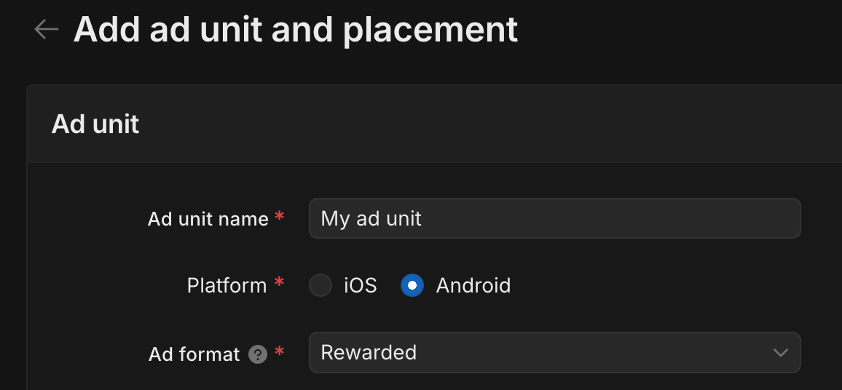Click the "Platform" field label
842x390 pixels.
227,285
